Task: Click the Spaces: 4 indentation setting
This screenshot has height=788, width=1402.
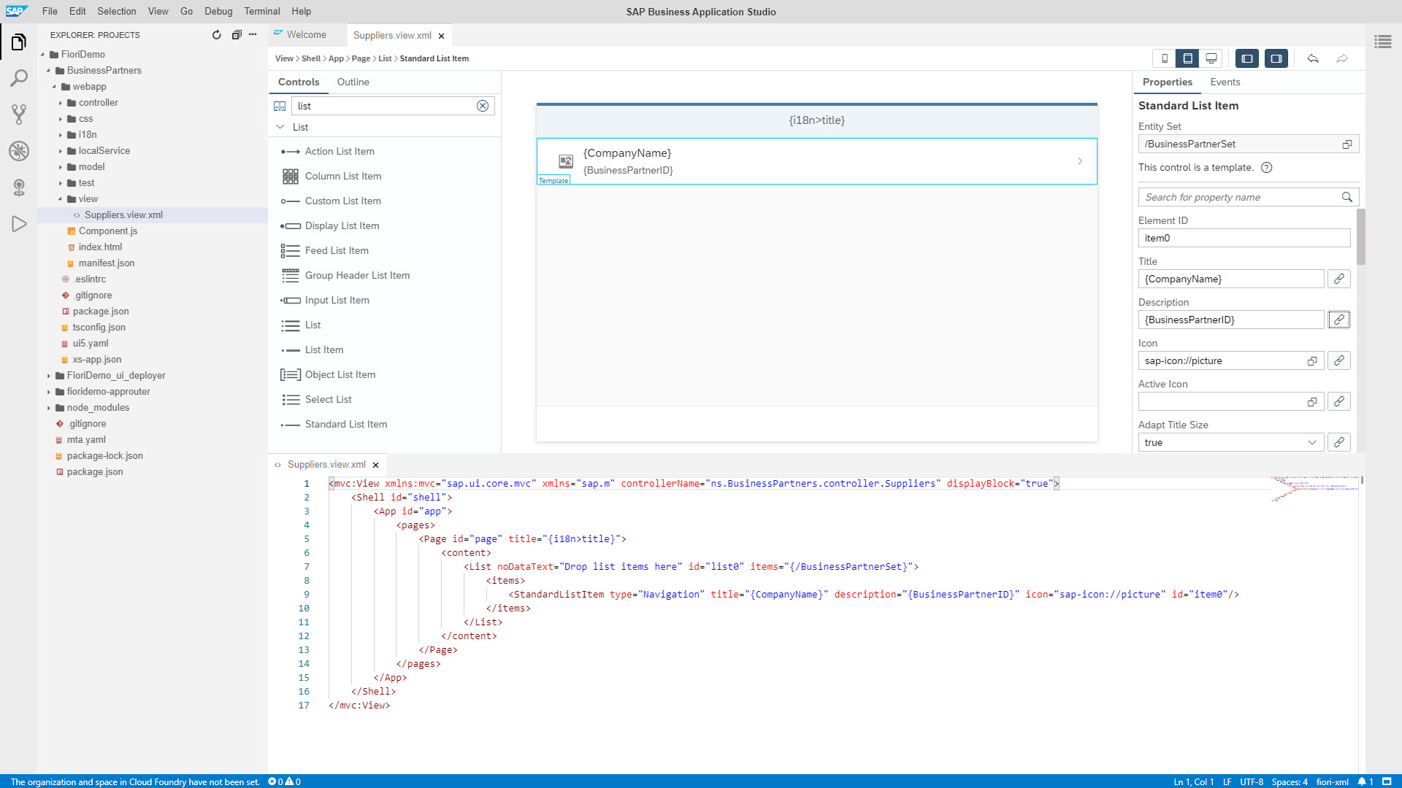Action: click(x=1290, y=781)
